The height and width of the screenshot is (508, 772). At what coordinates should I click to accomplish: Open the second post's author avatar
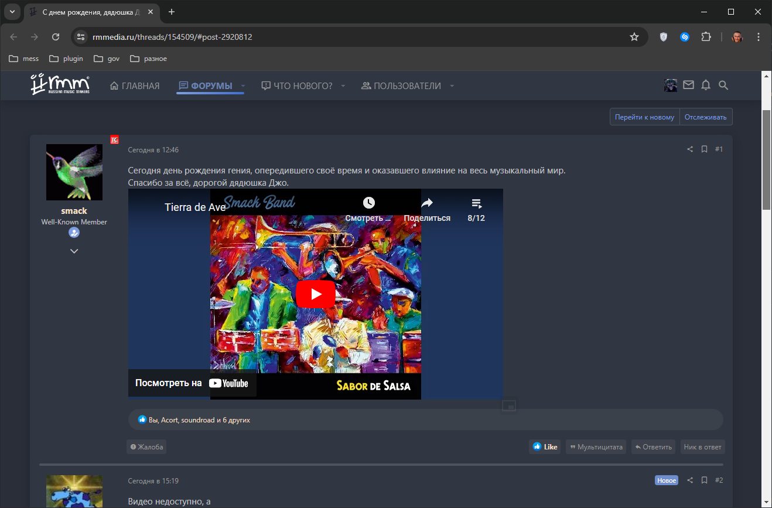pyautogui.click(x=74, y=491)
